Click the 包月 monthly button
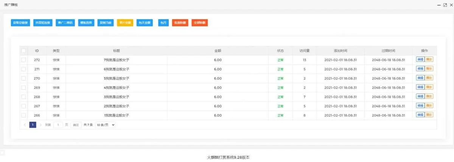The image size is (454, 162). coord(163,23)
